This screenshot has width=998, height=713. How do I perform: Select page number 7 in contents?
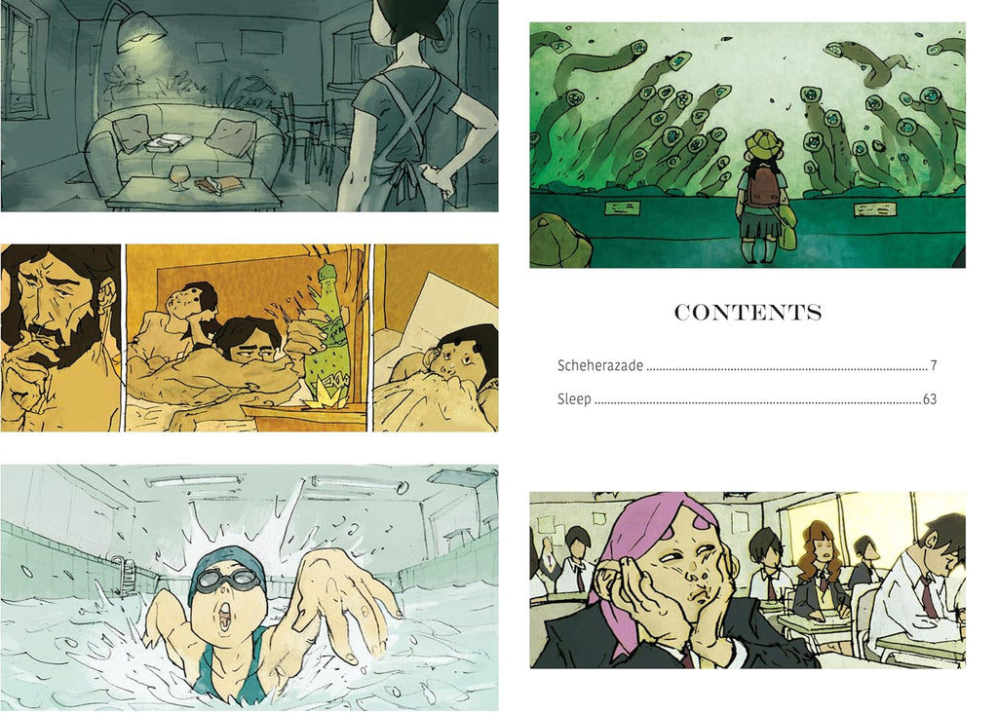[933, 365]
